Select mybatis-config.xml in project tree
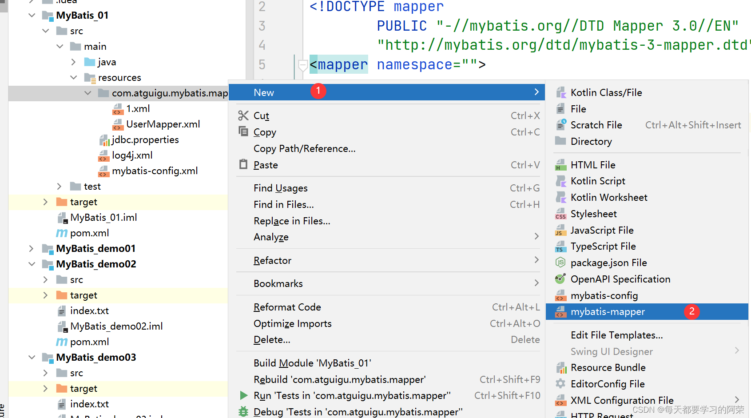 155,171
